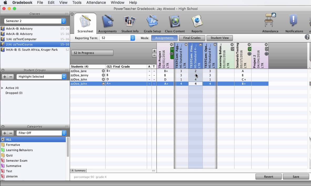Image resolution: width=311 pixels, height=186 pixels.
Task: Click score cell 4 in the zzDoe, John TESTCom: Fina row
Action: pyautogui.click(x=195, y=84)
